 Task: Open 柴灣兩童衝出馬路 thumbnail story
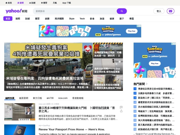point(108,51)
